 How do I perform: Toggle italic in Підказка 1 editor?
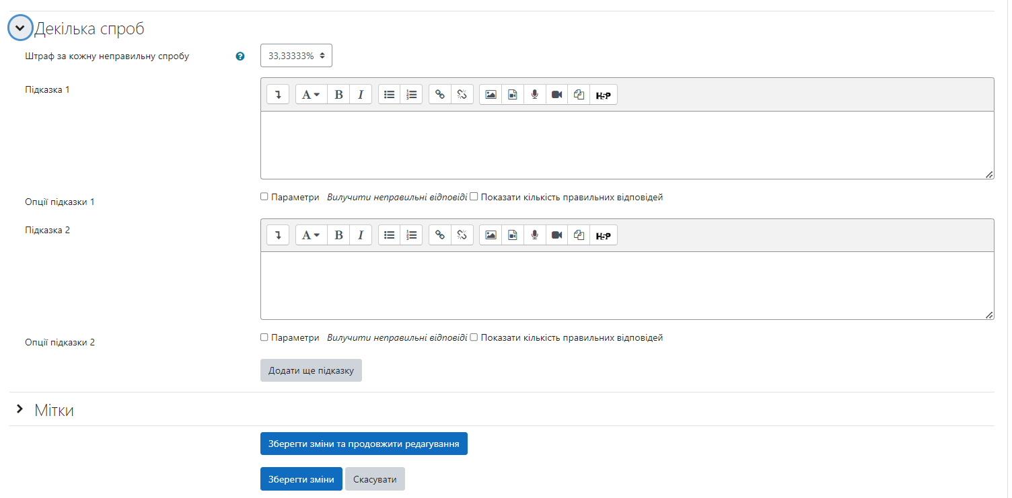pos(361,95)
